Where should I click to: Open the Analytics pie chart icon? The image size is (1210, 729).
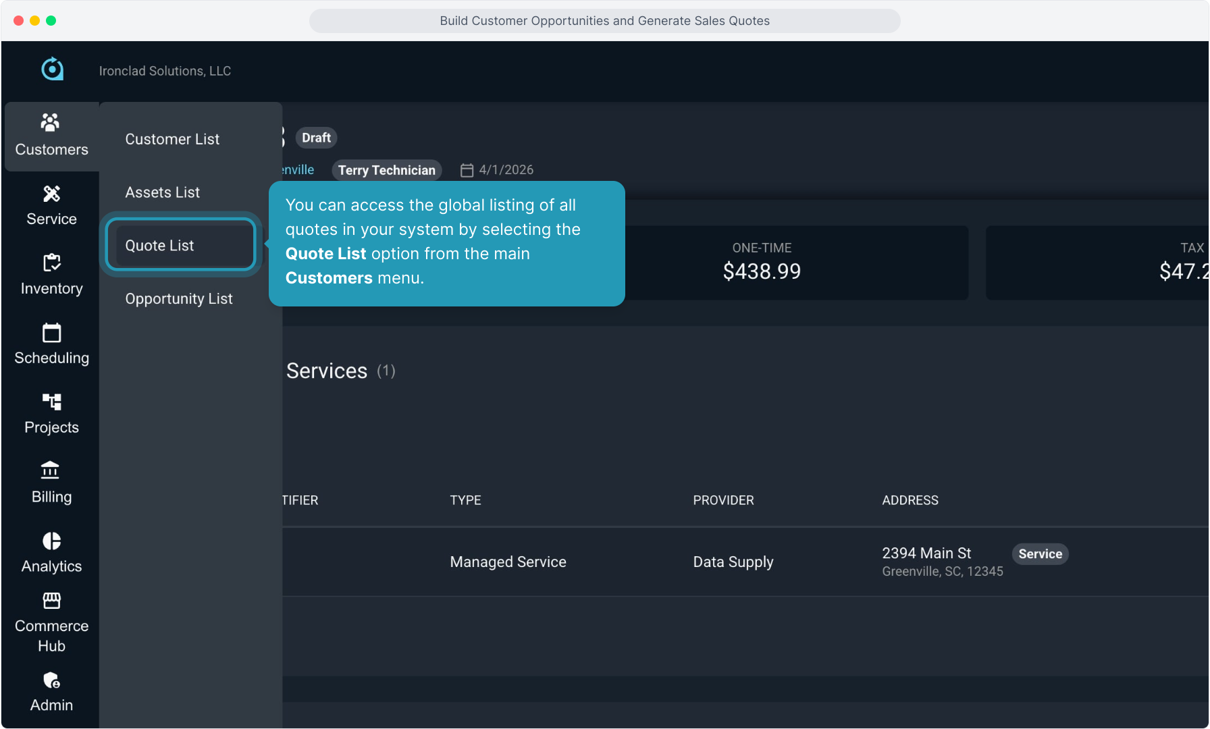tap(51, 541)
